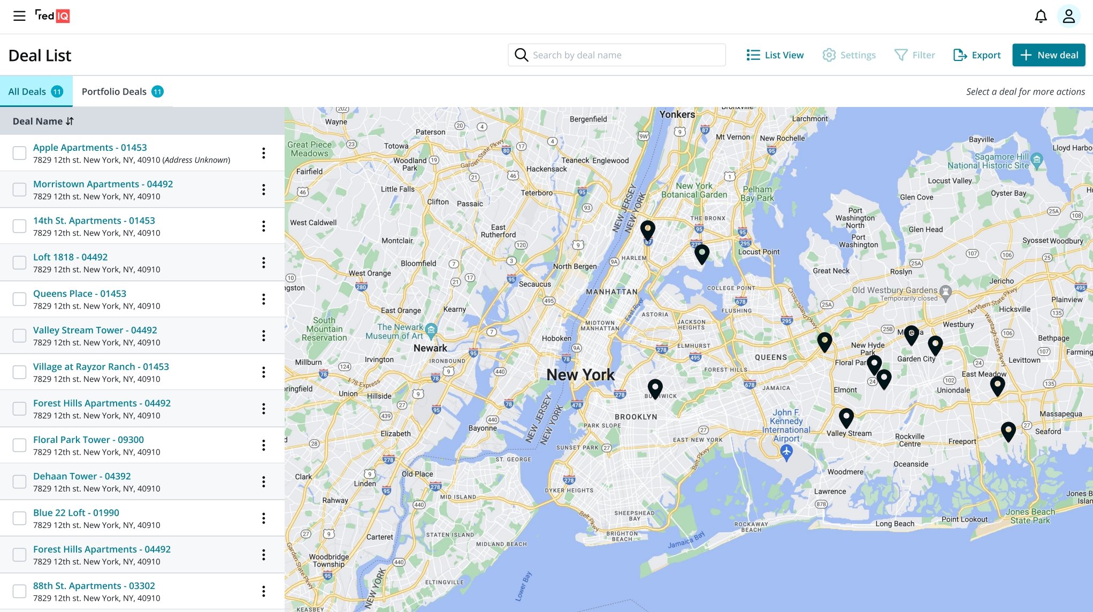Viewport: 1093px width, 612px height.
Task: Check the Village at Rayzor Ranch checkbox
Action: pos(20,372)
